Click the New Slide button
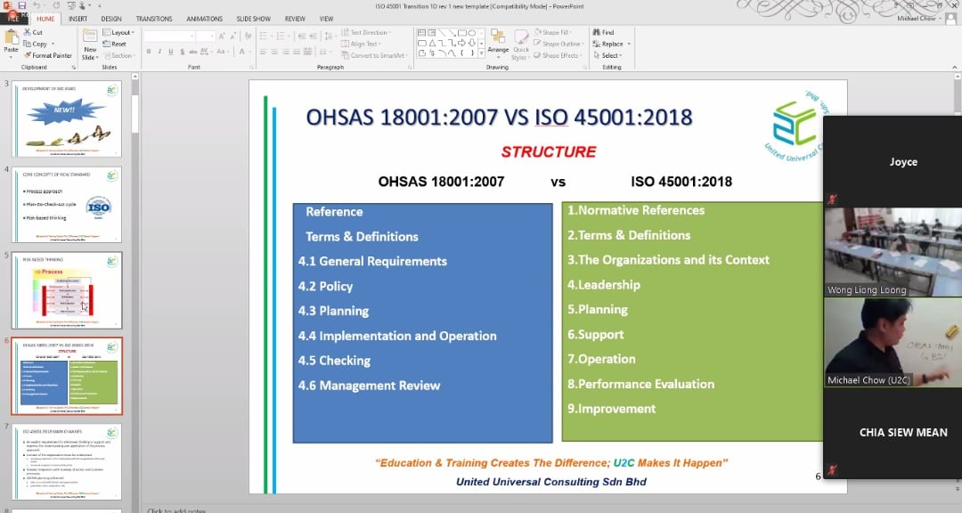 (90, 45)
